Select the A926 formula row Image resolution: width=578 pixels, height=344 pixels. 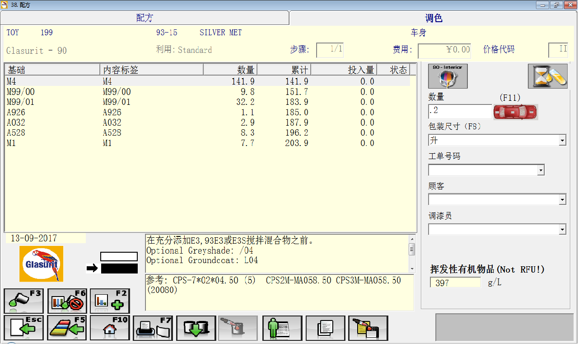[x=208, y=113]
